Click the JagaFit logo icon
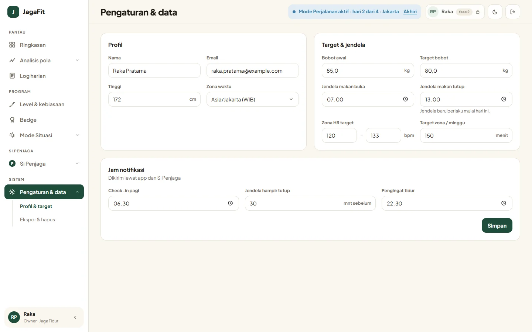The height and width of the screenshot is (332, 532). (13, 12)
